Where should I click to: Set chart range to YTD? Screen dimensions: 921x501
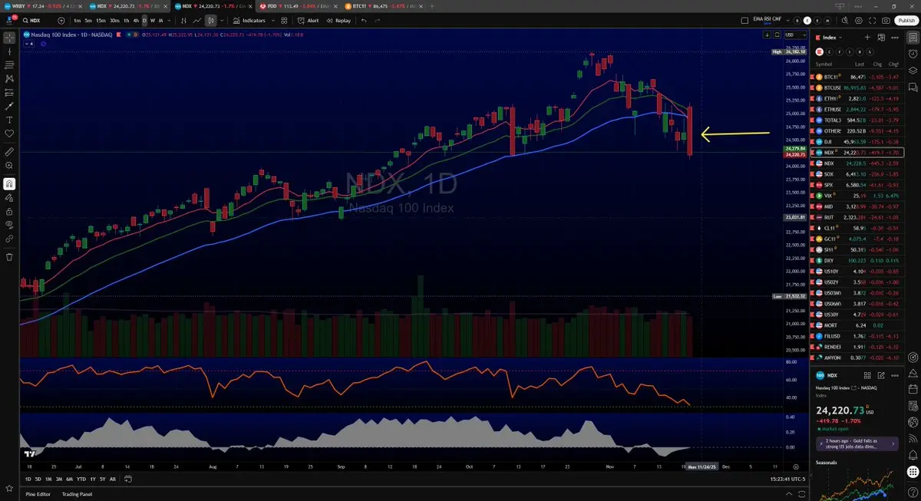81,479
